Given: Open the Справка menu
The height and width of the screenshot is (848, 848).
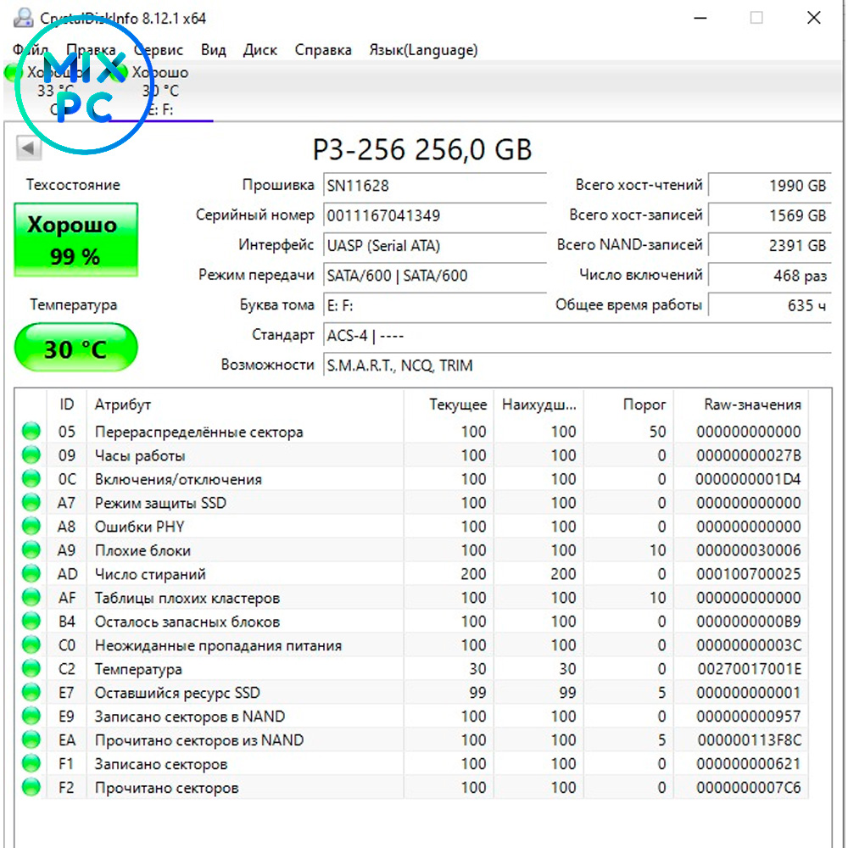Looking at the screenshot, I should coord(323,50).
